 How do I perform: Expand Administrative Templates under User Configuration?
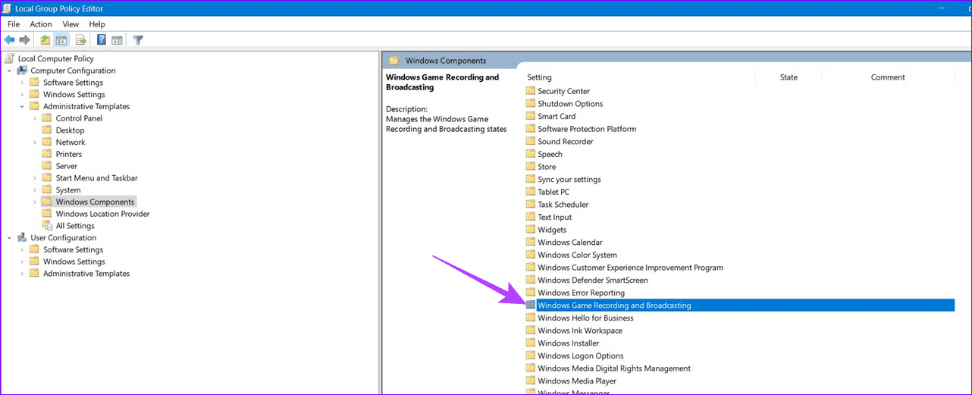tap(22, 274)
